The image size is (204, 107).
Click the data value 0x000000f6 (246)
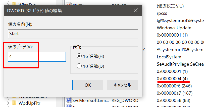pyautogui.click(x=174, y=86)
